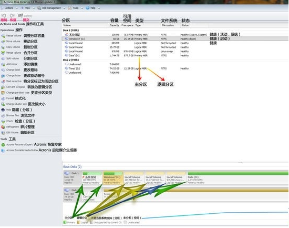
Task: Open the Actions menu
Action: (9, 8)
